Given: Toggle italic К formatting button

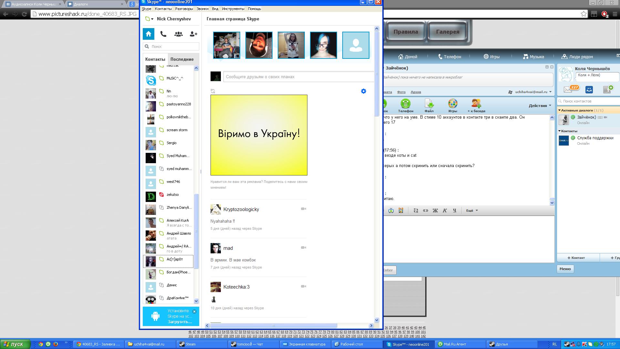Looking at the screenshot, I should 445,211.
